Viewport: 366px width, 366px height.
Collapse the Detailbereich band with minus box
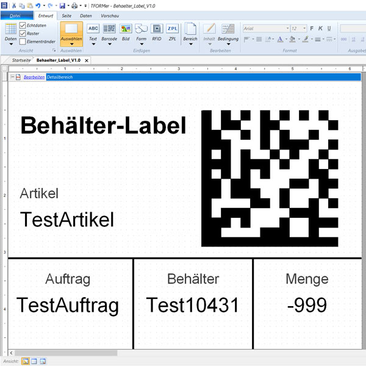pos(12,77)
